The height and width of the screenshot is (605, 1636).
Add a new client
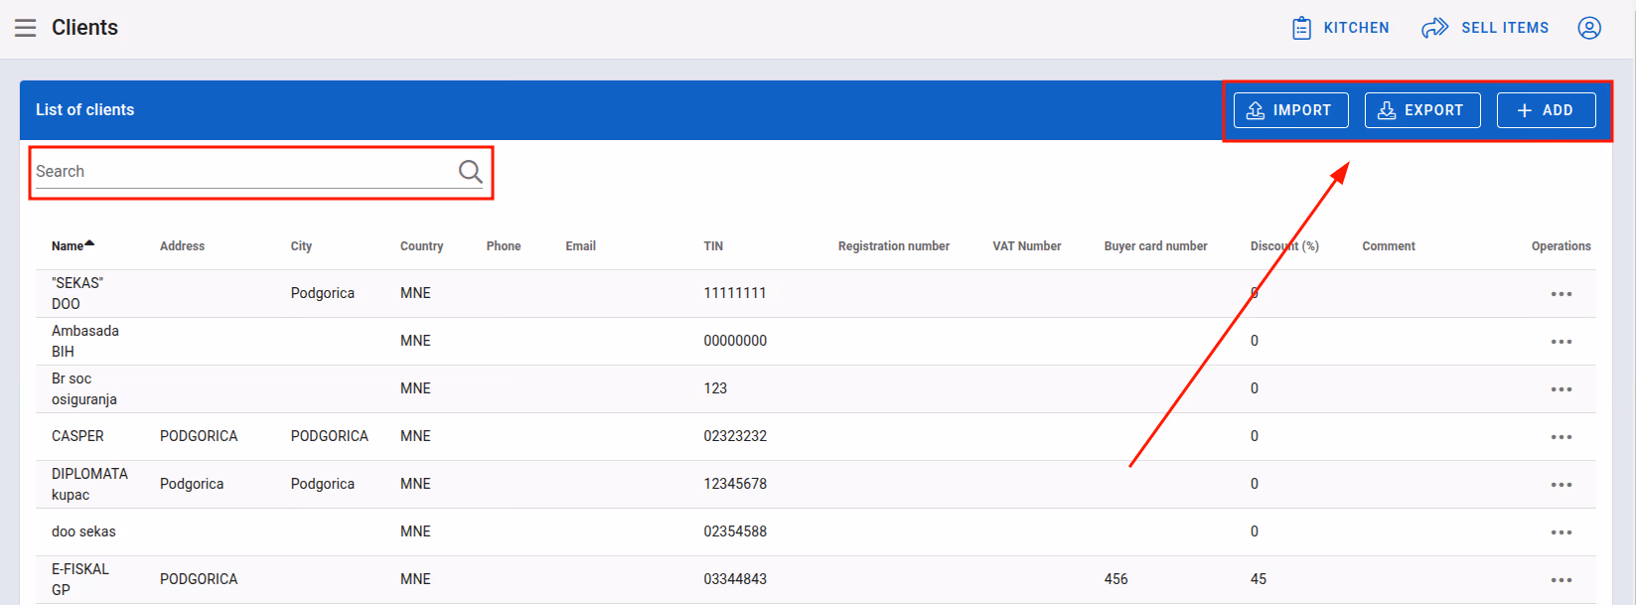(1546, 110)
